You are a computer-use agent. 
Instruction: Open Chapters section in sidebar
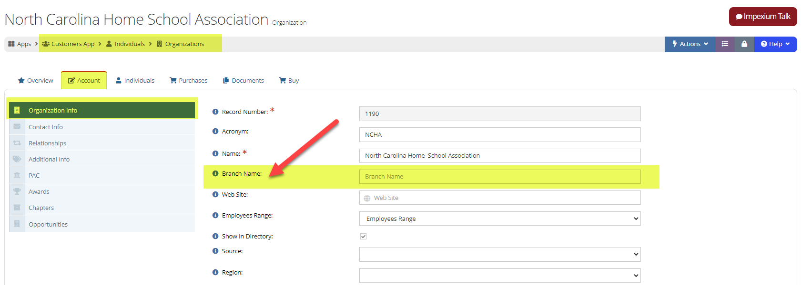tap(102, 208)
